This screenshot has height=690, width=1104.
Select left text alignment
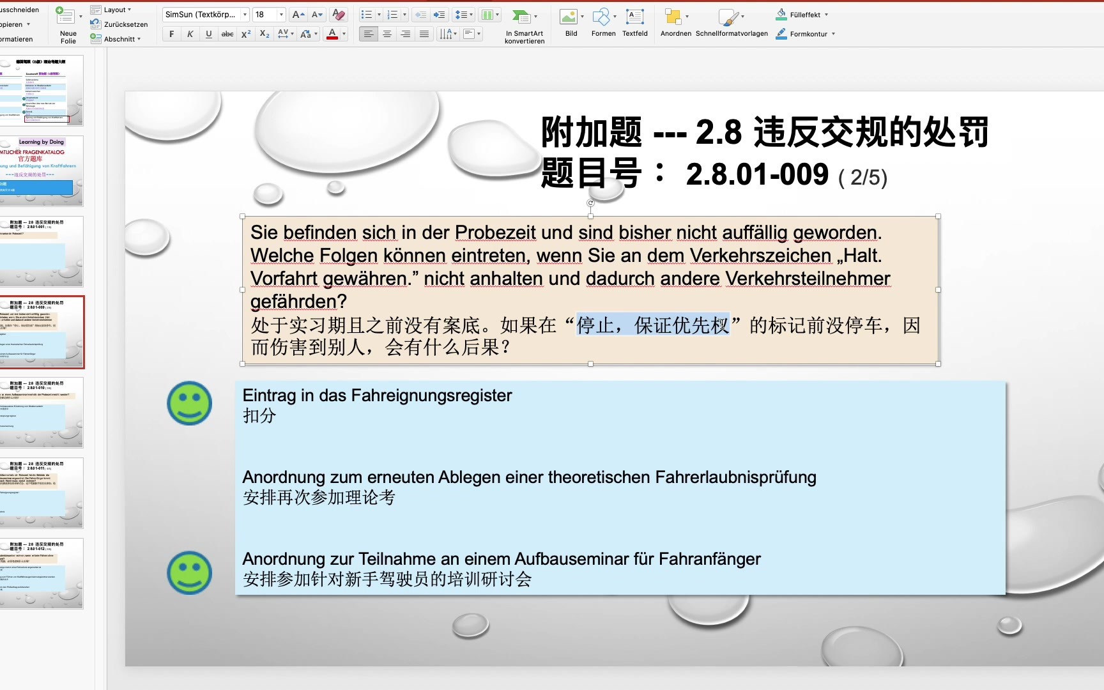(368, 34)
